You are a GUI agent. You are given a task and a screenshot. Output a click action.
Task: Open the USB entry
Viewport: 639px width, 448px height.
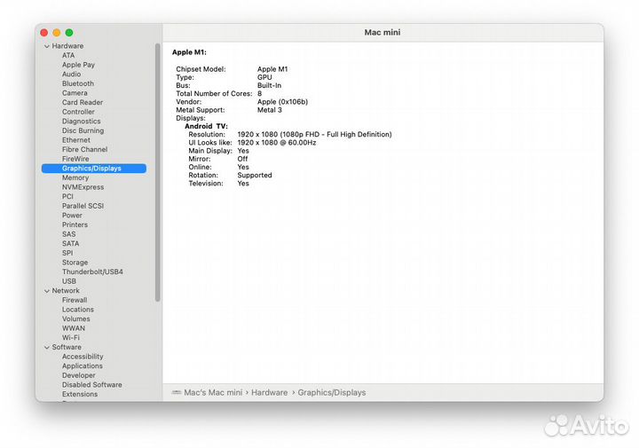[69, 281]
